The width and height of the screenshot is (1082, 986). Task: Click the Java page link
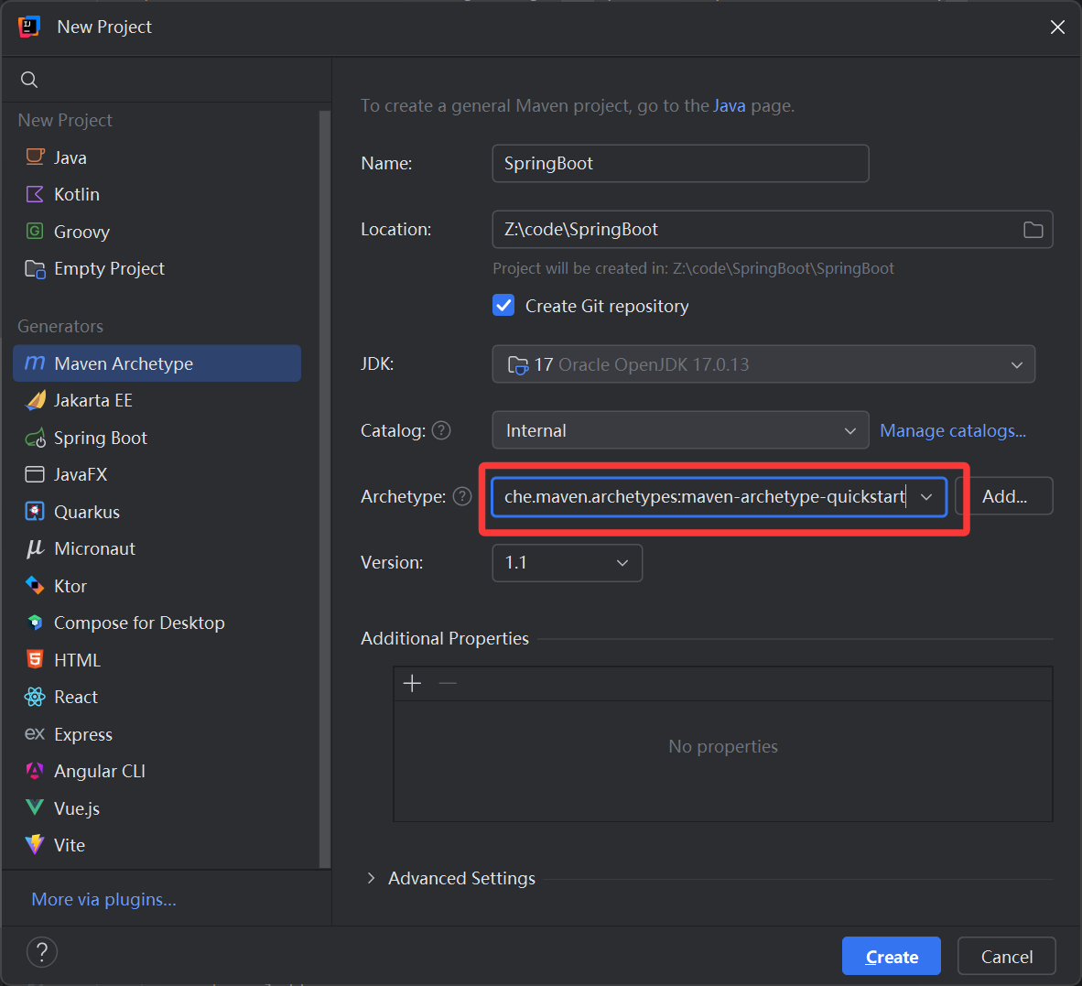pyautogui.click(x=729, y=105)
